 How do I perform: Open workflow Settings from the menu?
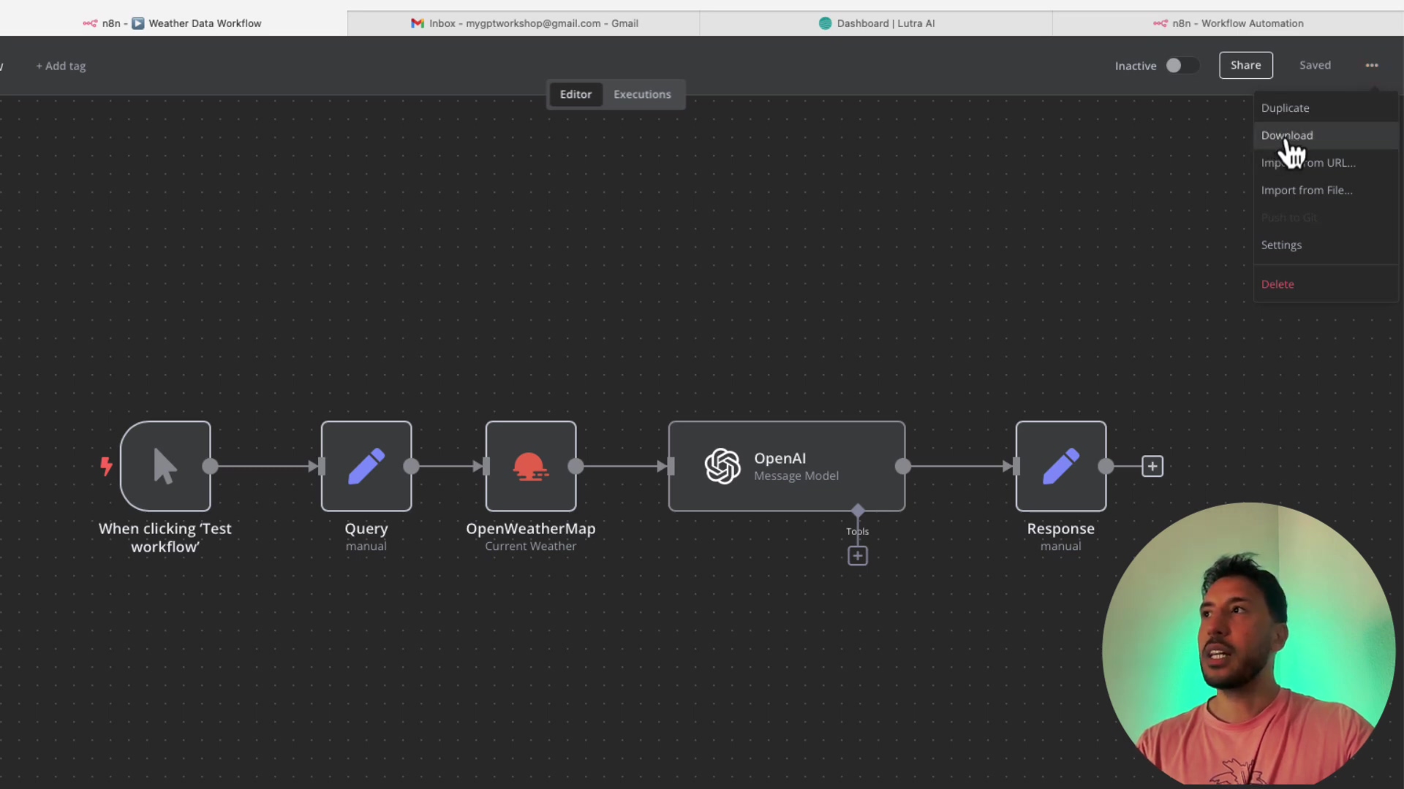(x=1281, y=245)
